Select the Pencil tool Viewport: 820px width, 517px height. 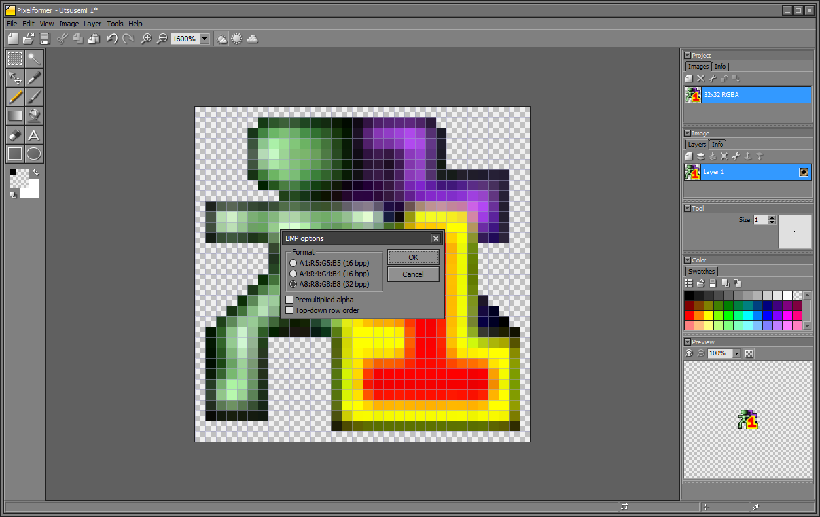tap(15, 97)
